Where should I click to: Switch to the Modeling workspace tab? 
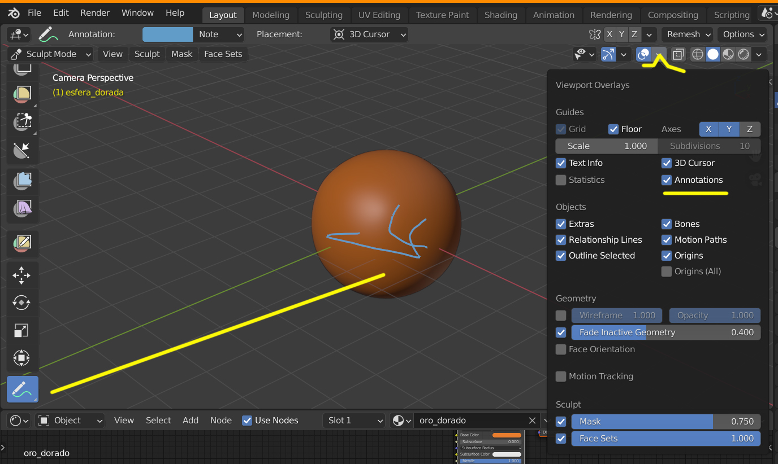[x=271, y=15]
